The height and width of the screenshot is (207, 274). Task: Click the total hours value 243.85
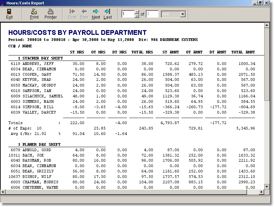tap(146, 129)
